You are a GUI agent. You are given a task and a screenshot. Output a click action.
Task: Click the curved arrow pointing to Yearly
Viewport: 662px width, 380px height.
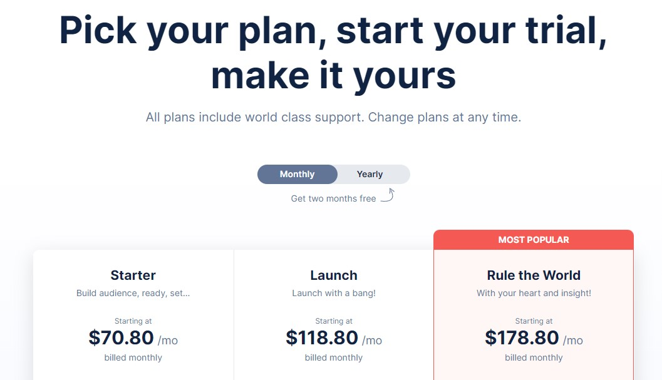pyautogui.click(x=388, y=195)
